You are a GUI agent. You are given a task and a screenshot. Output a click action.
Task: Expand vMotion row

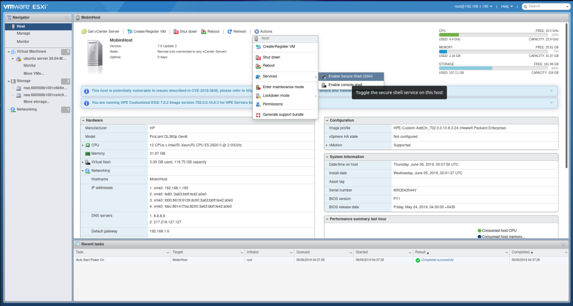tap(326, 145)
